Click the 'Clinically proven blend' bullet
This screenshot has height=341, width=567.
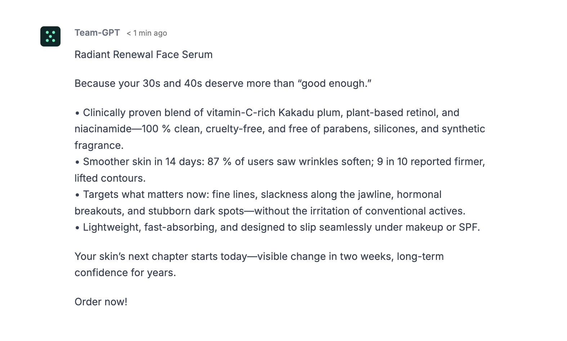tap(280, 129)
